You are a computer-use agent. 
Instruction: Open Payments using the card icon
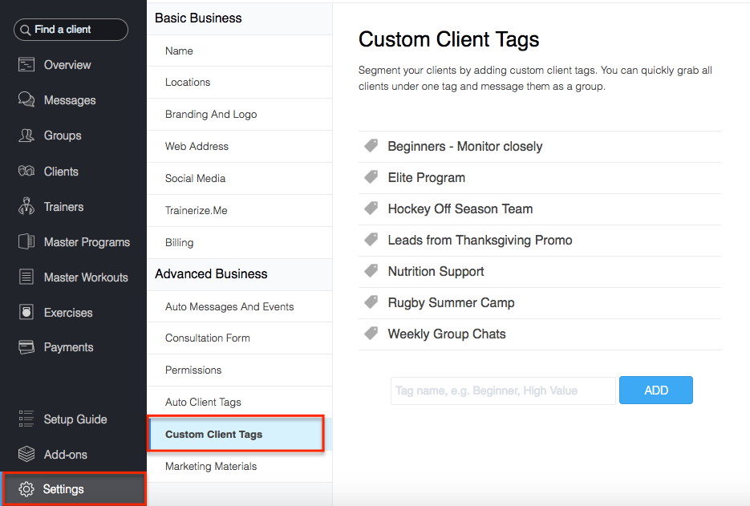[26, 346]
